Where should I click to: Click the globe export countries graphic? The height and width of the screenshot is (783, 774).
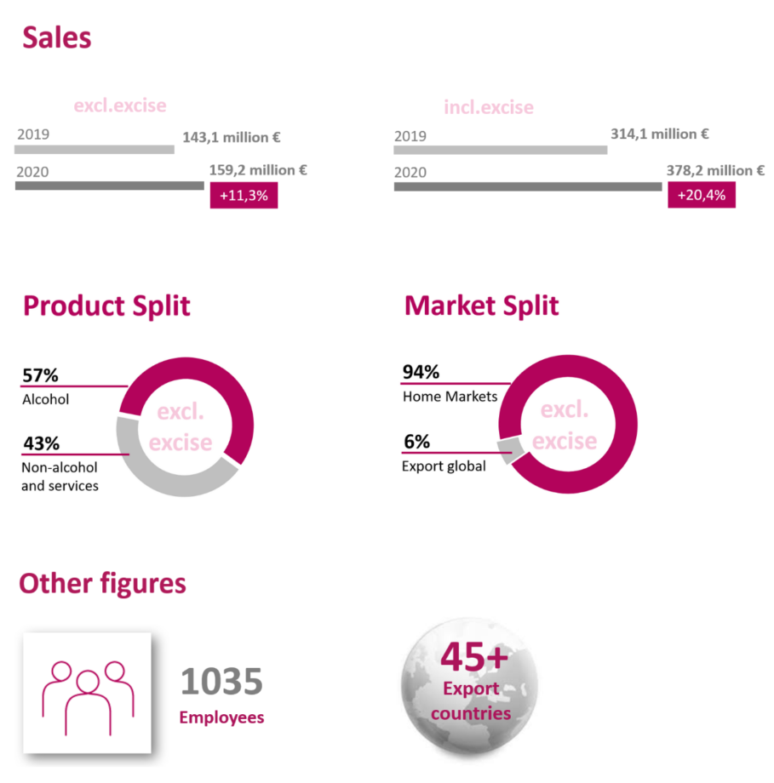468,689
